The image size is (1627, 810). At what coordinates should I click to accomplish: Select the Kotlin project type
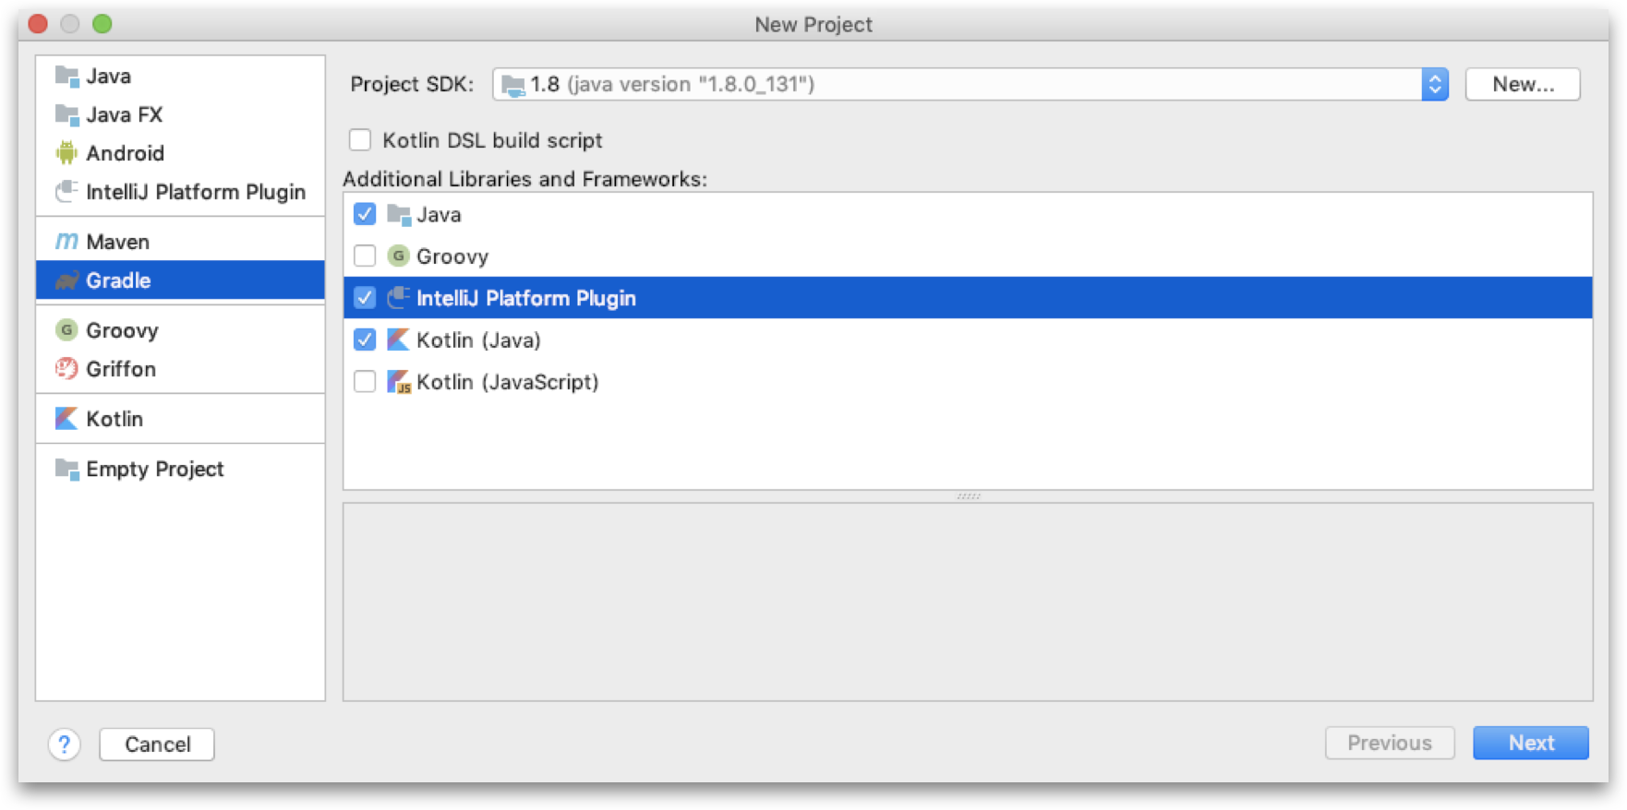(180, 419)
